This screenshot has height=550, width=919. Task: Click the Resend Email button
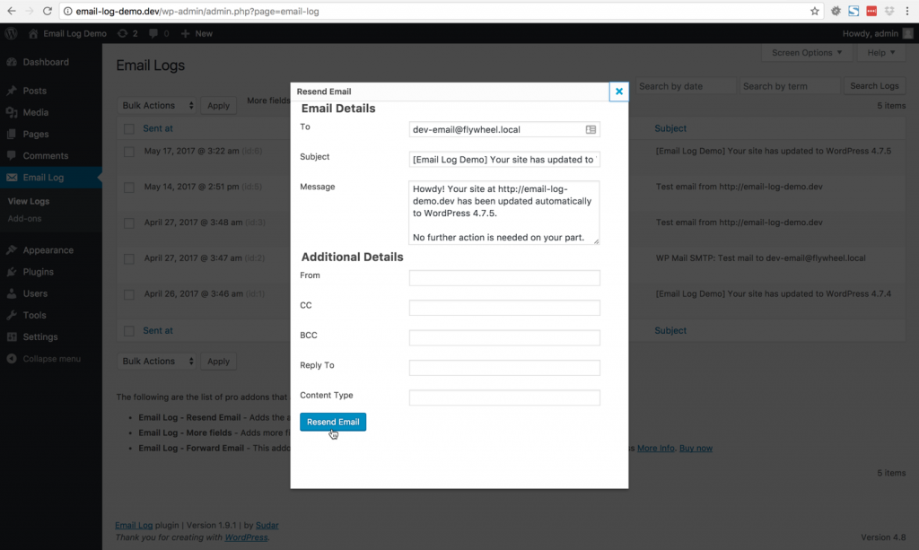coord(333,422)
